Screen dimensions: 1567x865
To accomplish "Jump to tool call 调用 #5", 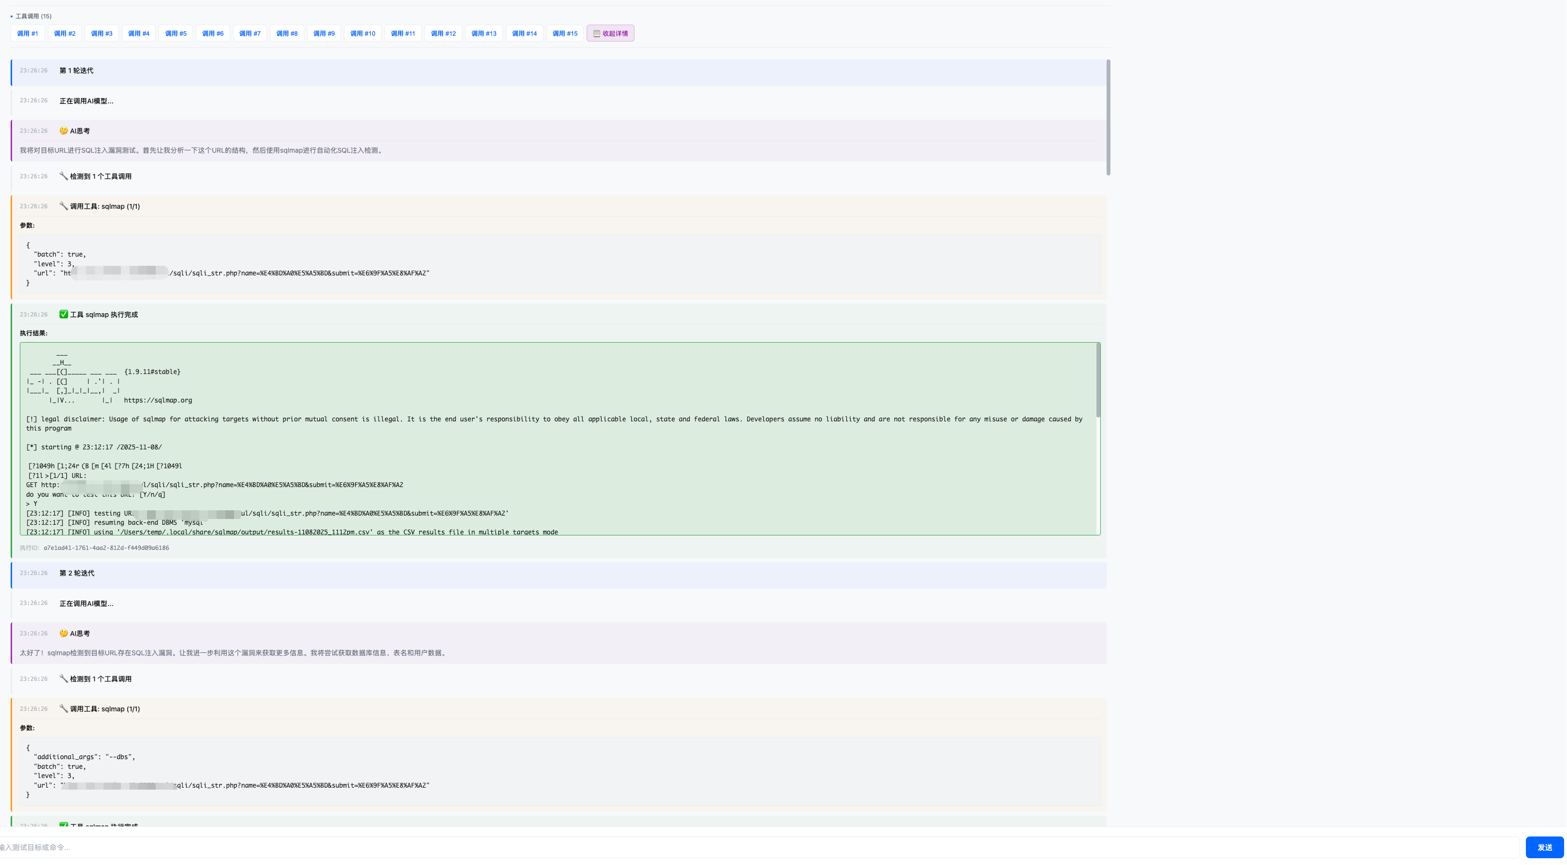I will click(176, 33).
